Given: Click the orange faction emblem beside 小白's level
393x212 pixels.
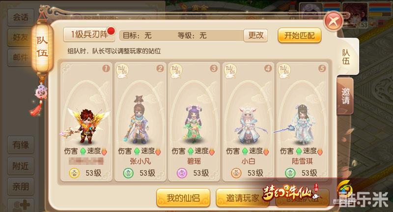Looking at the screenshot, I should tap(236, 173).
